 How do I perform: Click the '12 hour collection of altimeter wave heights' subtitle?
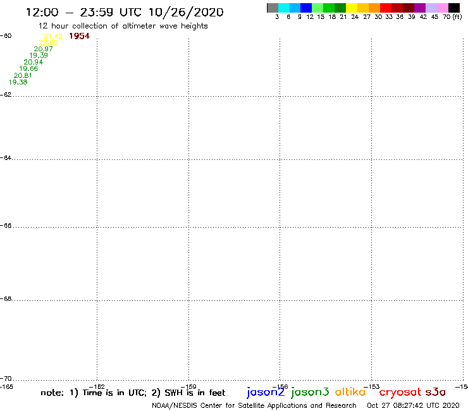[123, 26]
